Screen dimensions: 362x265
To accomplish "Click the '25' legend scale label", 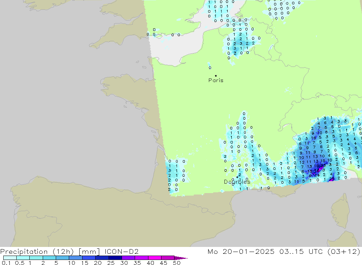I will coord(111,263).
